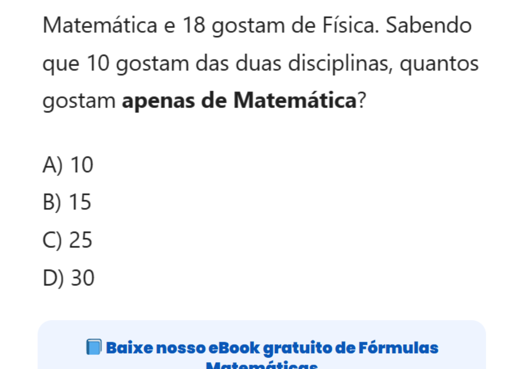Click the question mark ending the question
This screenshot has width=521, height=369.
[x=360, y=101]
